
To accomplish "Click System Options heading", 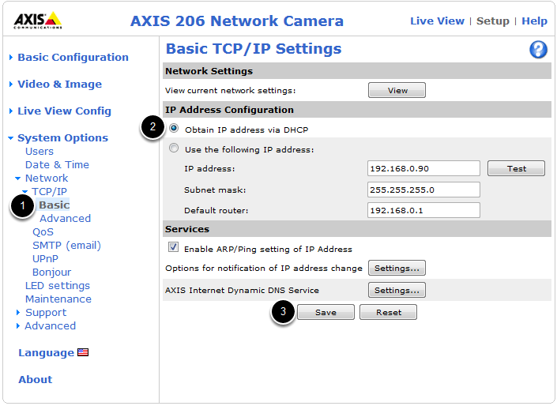I will [x=63, y=137].
